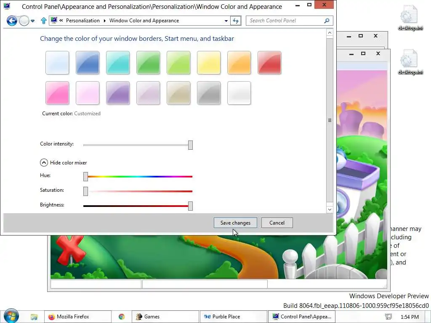Click the Control Panel window title icon
This screenshot has height=323, width=431.
click(7, 6)
